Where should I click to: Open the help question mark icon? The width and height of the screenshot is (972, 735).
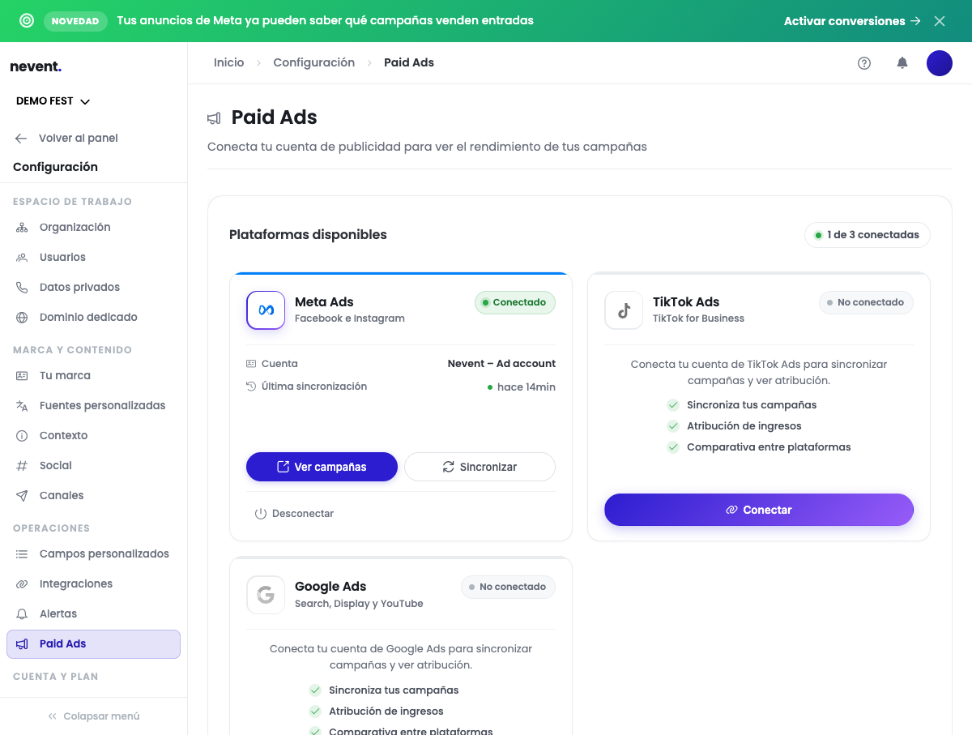[x=864, y=63]
